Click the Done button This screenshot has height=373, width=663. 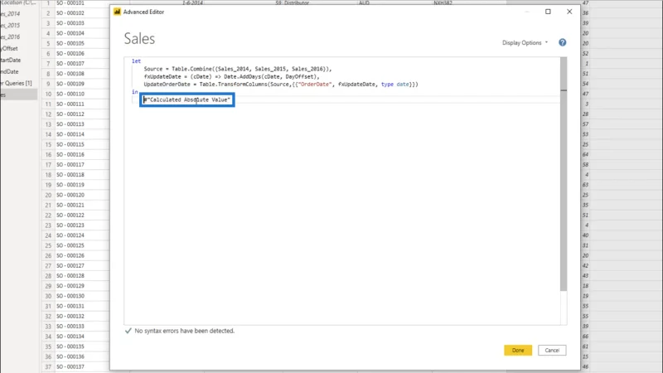[517, 350]
